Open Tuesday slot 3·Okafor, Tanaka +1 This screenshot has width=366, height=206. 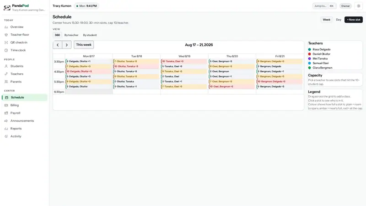tap(136, 87)
